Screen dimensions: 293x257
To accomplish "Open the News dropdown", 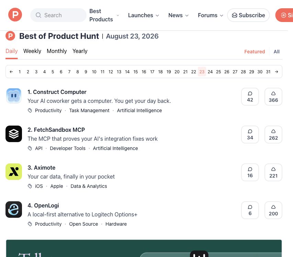I will pyautogui.click(x=178, y=15).
